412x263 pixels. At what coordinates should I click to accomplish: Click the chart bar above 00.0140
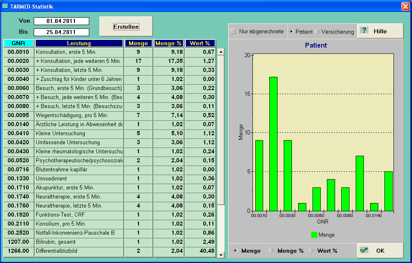coord(374,207)
